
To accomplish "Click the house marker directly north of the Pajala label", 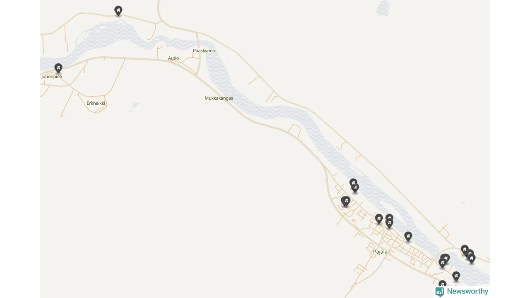I will point(379,219).
